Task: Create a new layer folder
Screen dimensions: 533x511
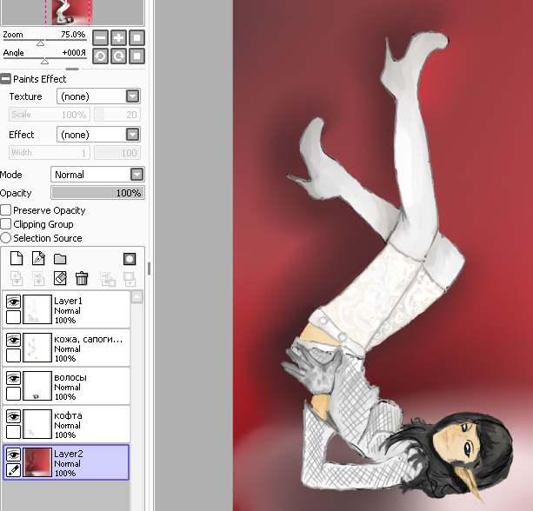Action: [60, 259]
